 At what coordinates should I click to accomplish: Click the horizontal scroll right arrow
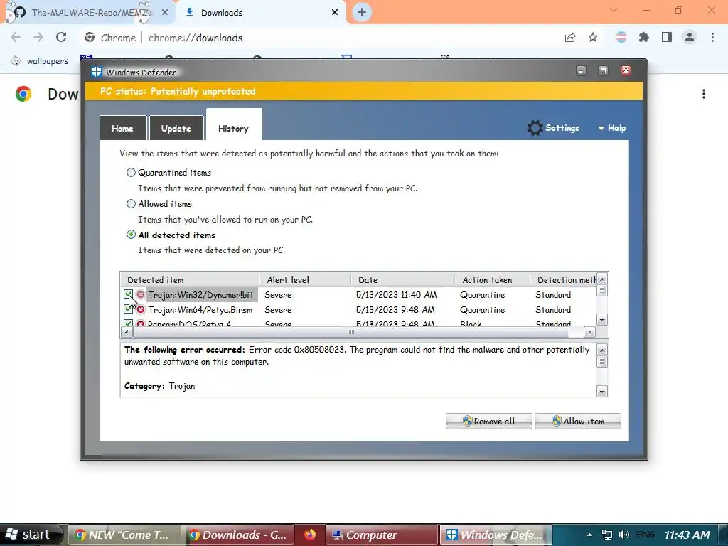589,332
